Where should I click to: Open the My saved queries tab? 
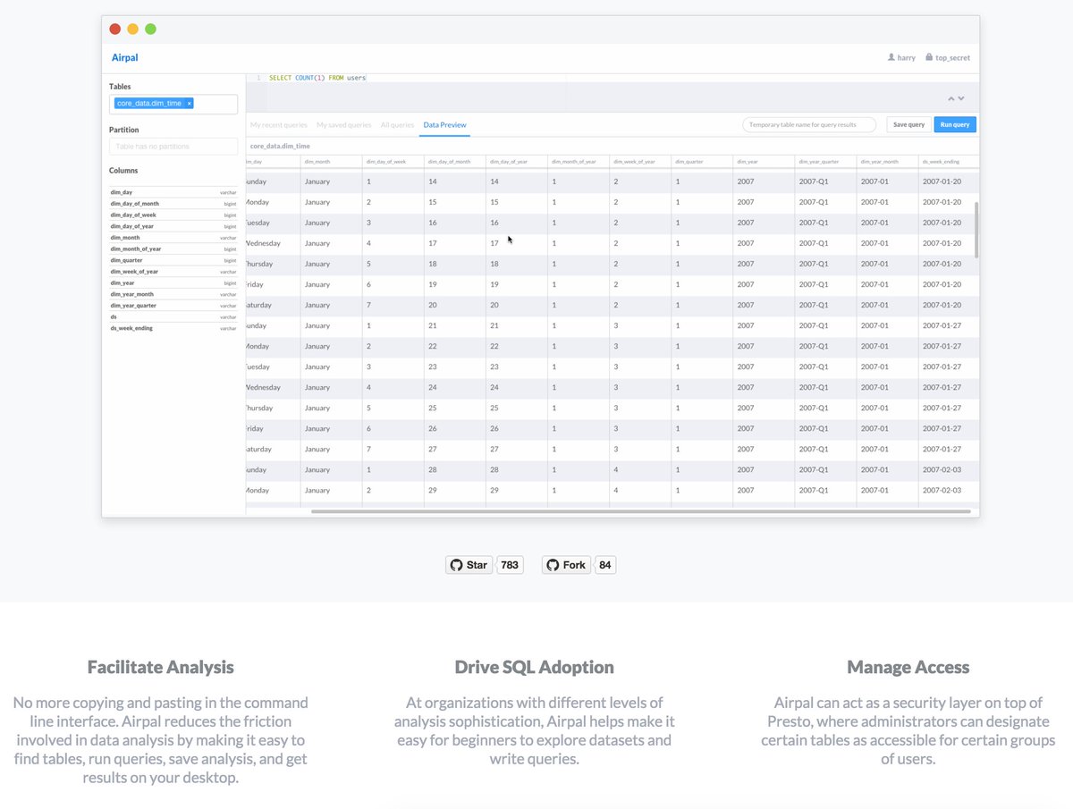(344, 125)
